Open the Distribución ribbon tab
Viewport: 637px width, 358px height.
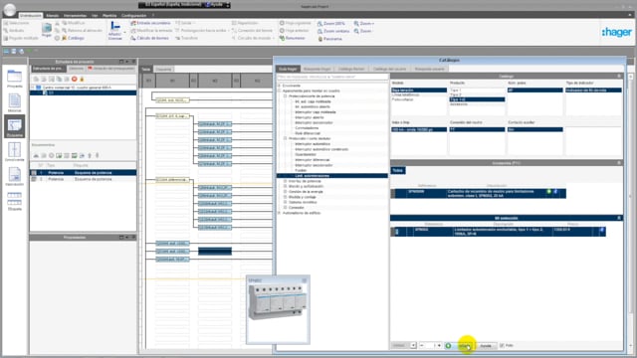click(31, 16)
